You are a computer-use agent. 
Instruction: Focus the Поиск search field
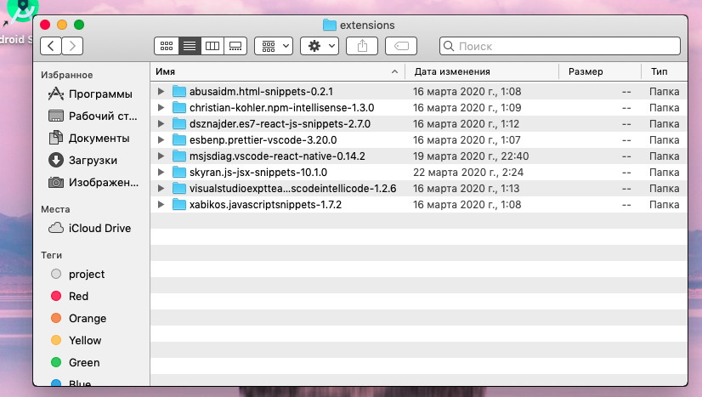[x=560, y=46]
